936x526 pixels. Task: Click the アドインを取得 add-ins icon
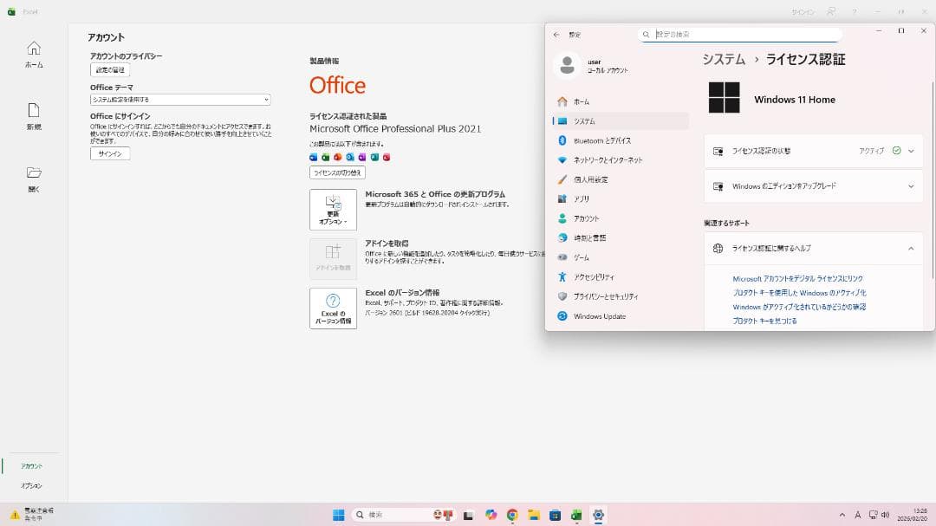click(x=332, y=257)
